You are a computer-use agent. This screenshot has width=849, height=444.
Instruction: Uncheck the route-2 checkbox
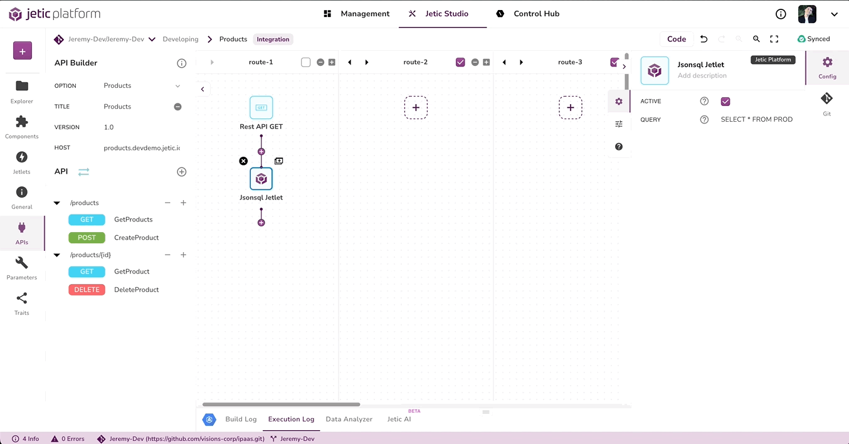tap(461, 63)
